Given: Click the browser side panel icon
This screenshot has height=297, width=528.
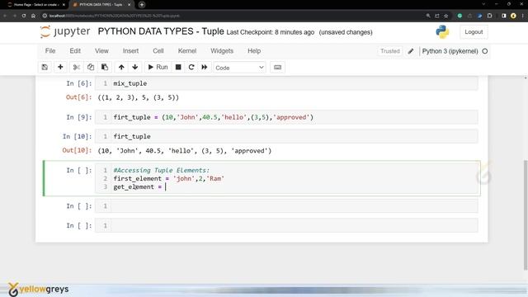Looking at the screenshot, I should click(504, 16).
